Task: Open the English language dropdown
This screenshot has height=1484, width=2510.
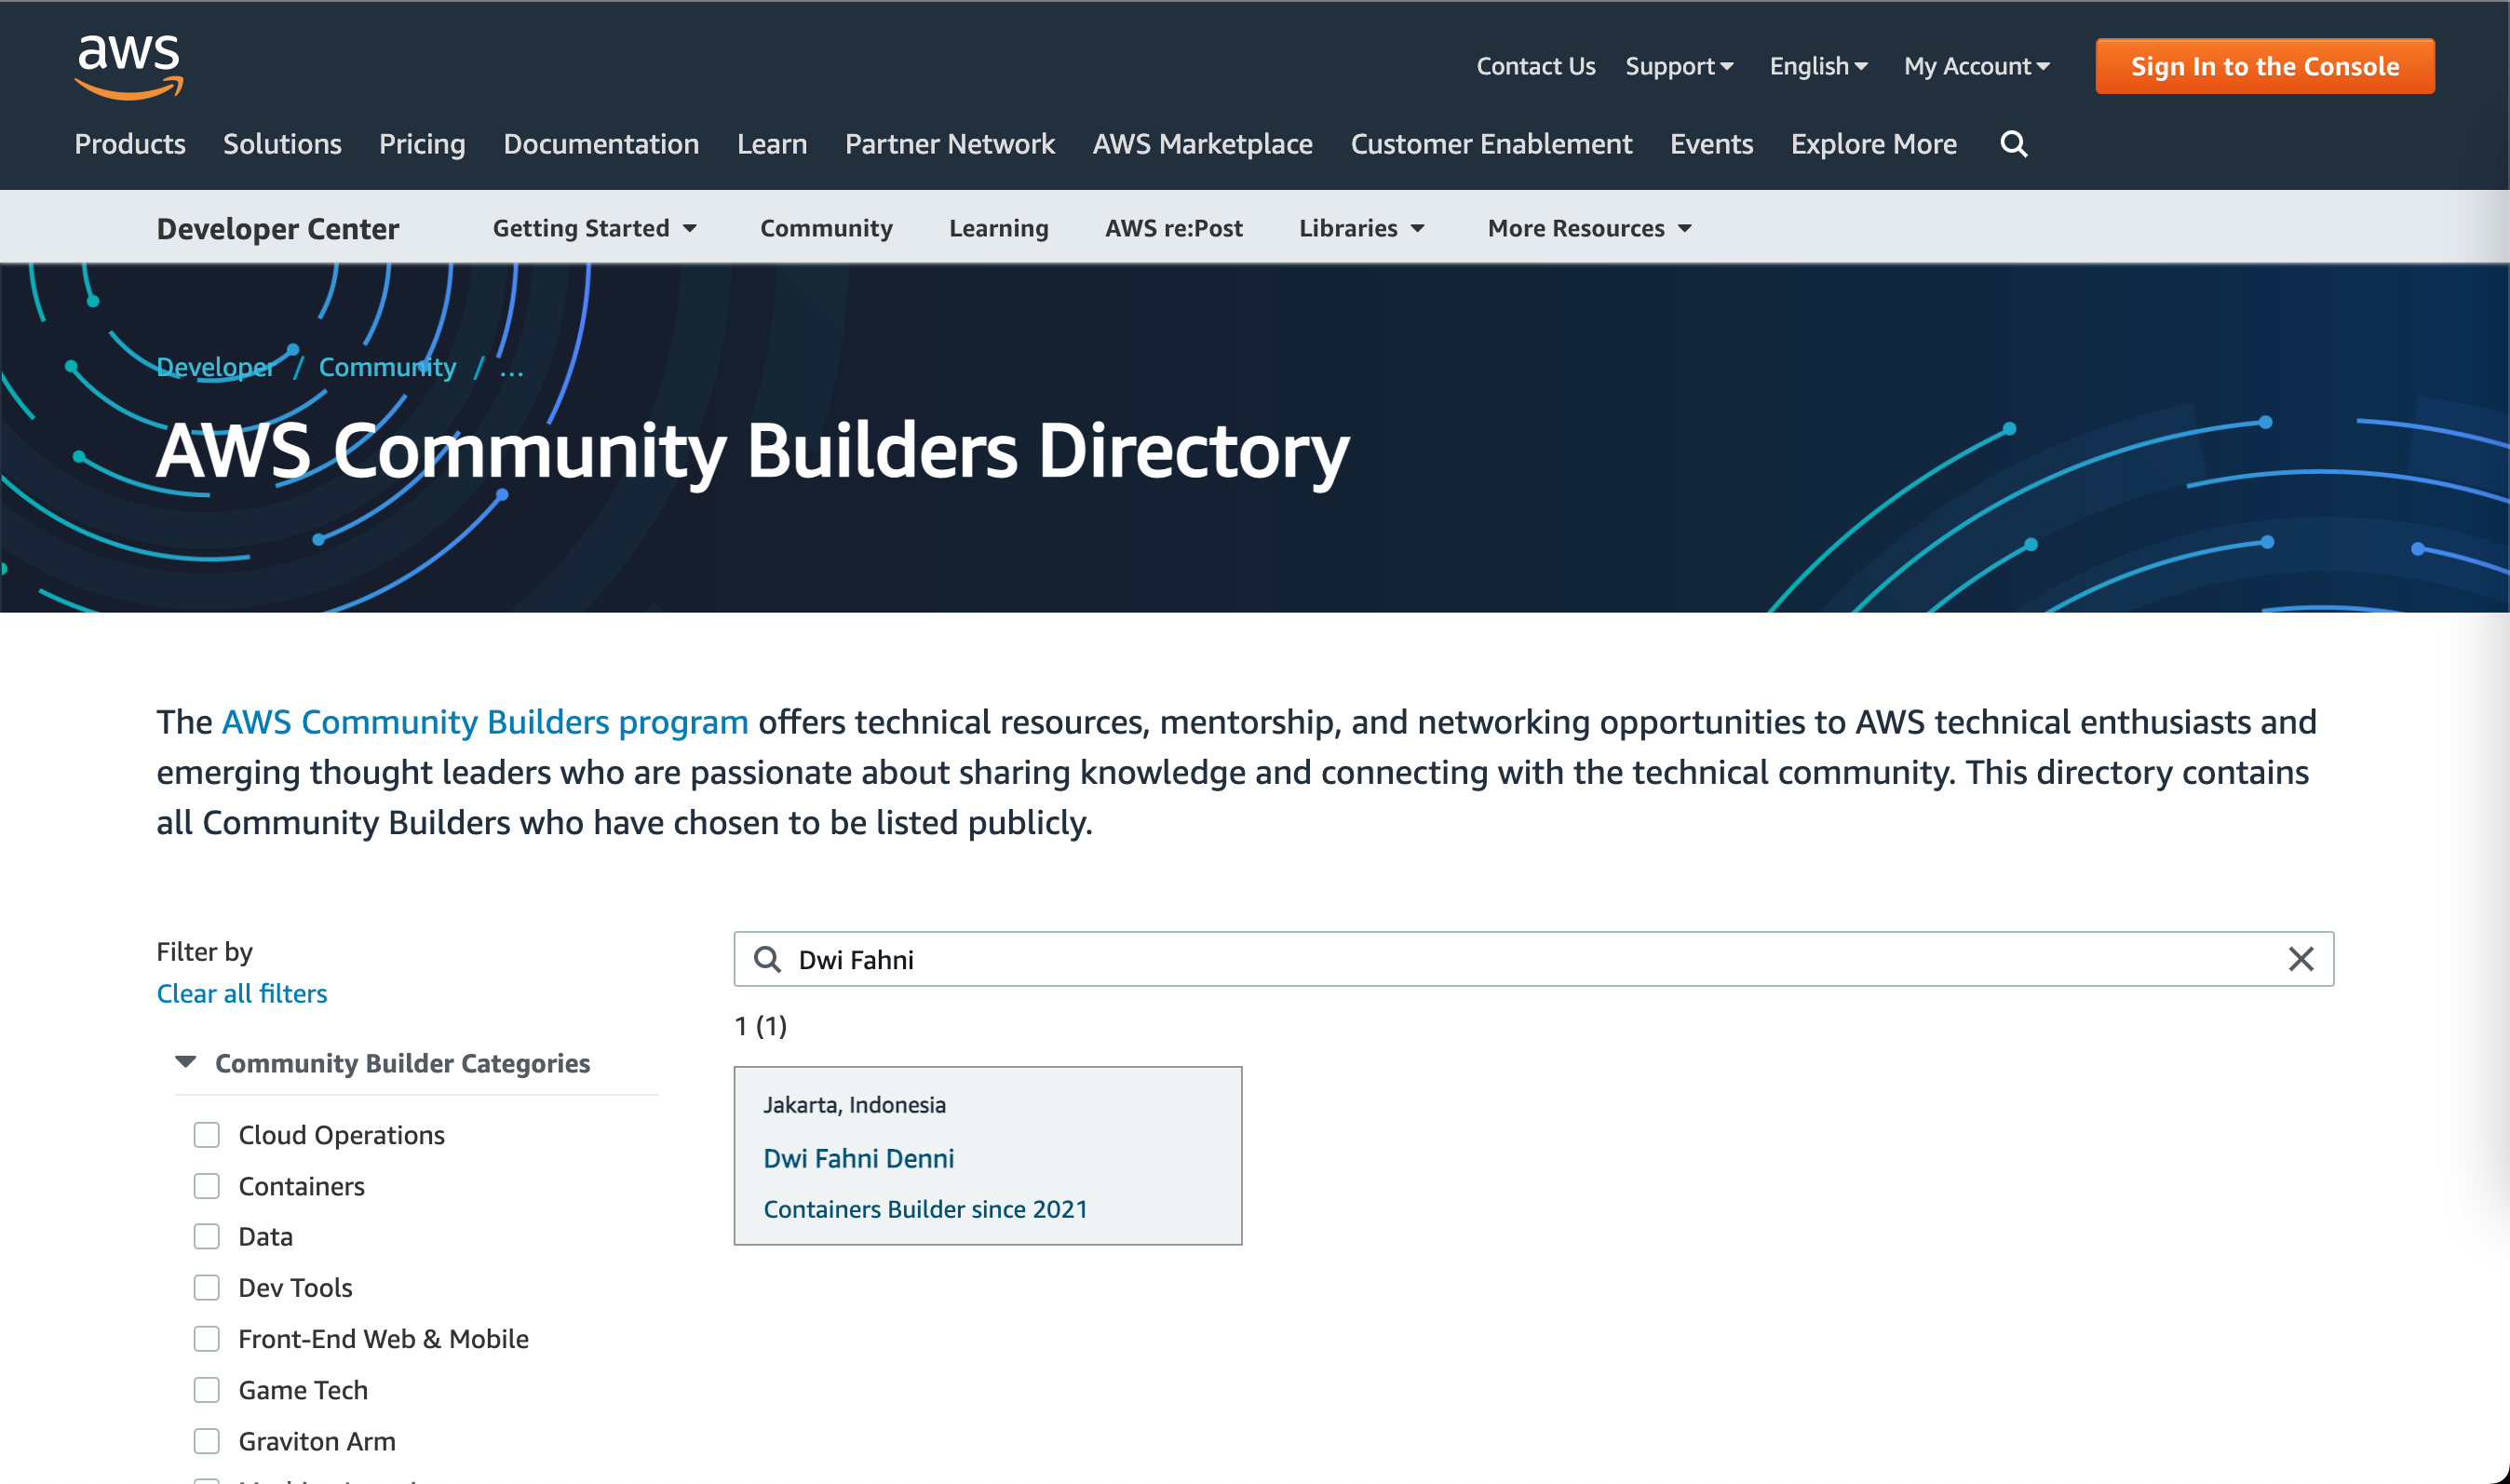Action: point(1817,66)
